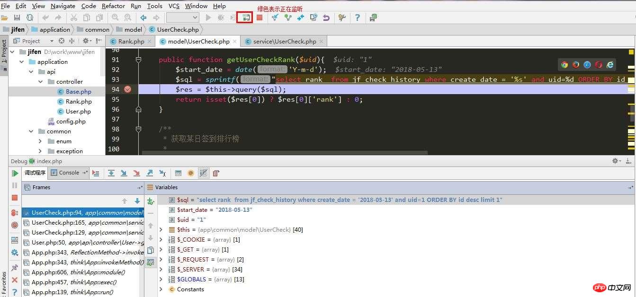The image size is (636, 297).
Task: Click the Step Into debug icon
Action: click(x=124, y=173)
